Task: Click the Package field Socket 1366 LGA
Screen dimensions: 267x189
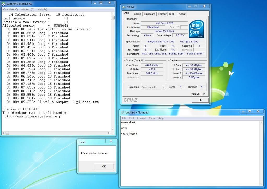Action: (164, 31)
